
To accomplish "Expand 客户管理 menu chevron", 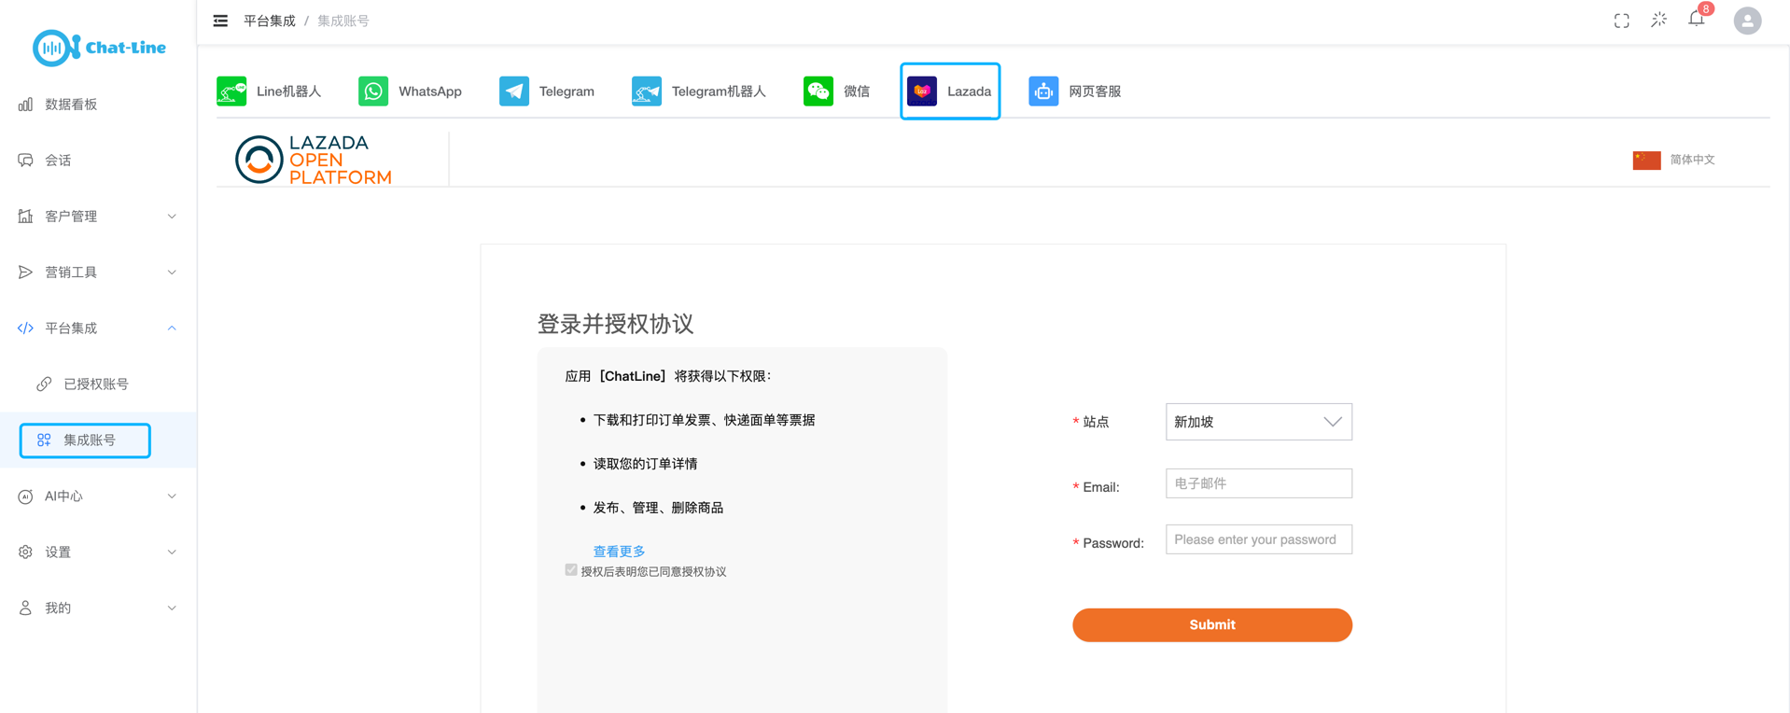I will click(172, 217).
